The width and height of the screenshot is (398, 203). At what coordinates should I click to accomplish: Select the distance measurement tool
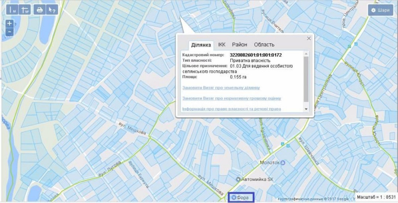[x=12, y=10]
